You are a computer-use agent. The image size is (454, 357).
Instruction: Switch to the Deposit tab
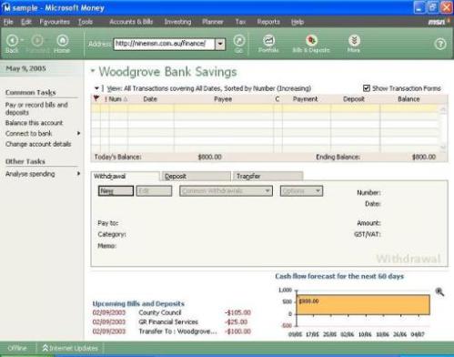pos(197,176)
